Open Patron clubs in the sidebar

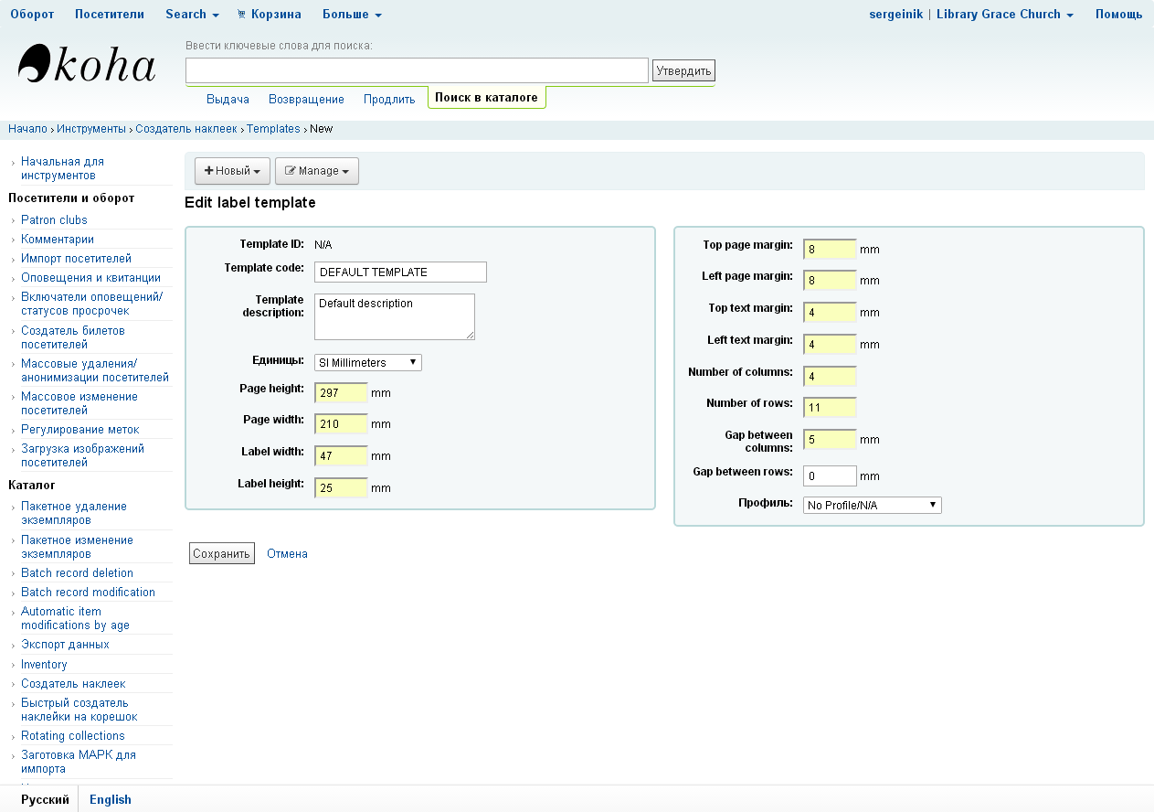54,219
